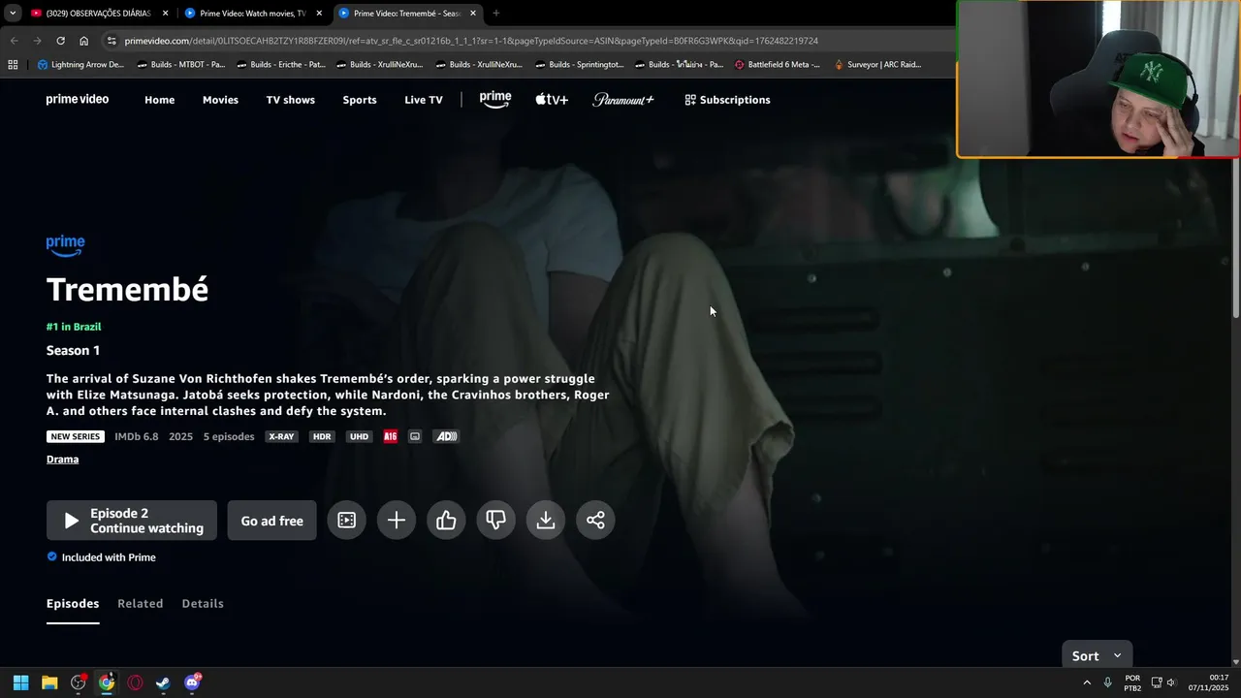Image resolution: width=1241 pixels, height=698 pixels.
Task: Click the Season 1 label
Action: tap(73, 350)
